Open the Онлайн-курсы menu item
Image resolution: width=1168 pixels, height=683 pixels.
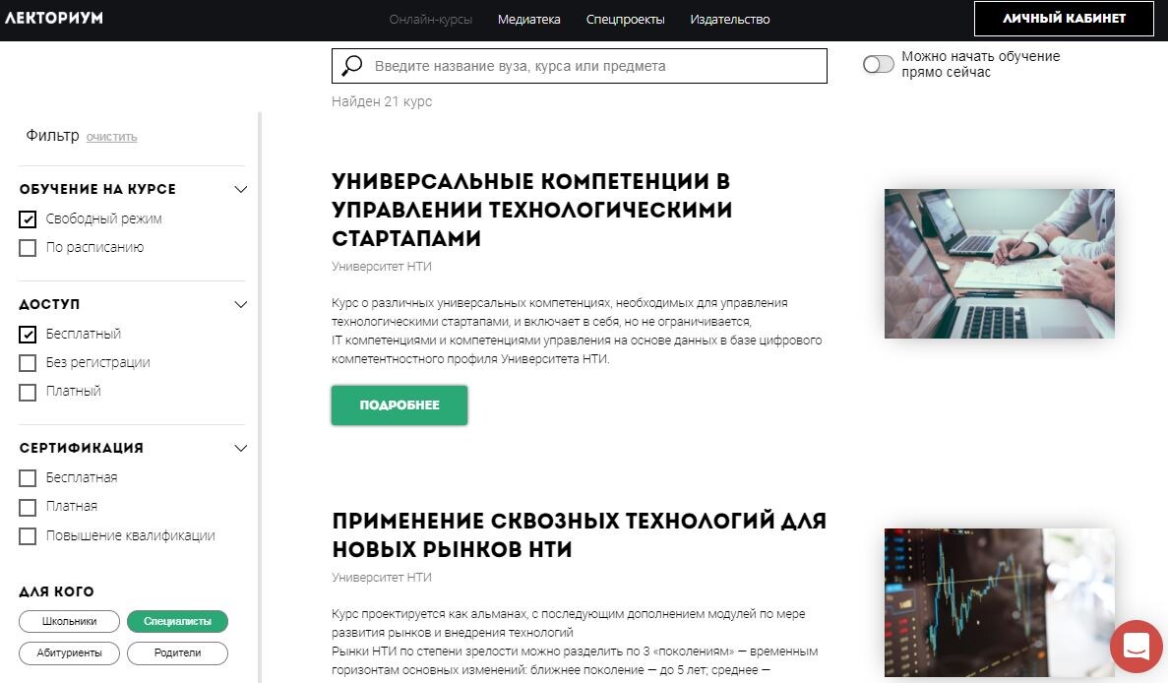(431, 20)
